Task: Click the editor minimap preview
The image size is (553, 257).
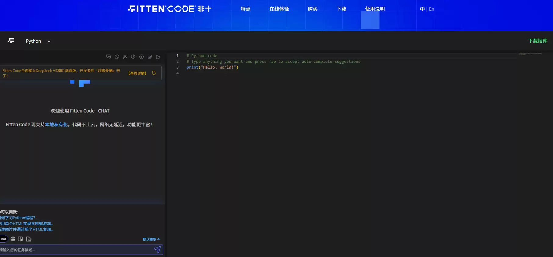Action: (x=530, y=54)
